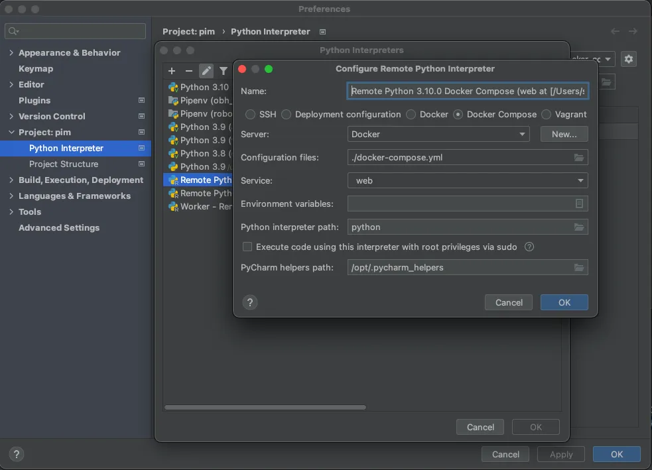The height and width of the screenshot is (470, 652).
Task: Expand the Tools section
Action: pos(11,212)
